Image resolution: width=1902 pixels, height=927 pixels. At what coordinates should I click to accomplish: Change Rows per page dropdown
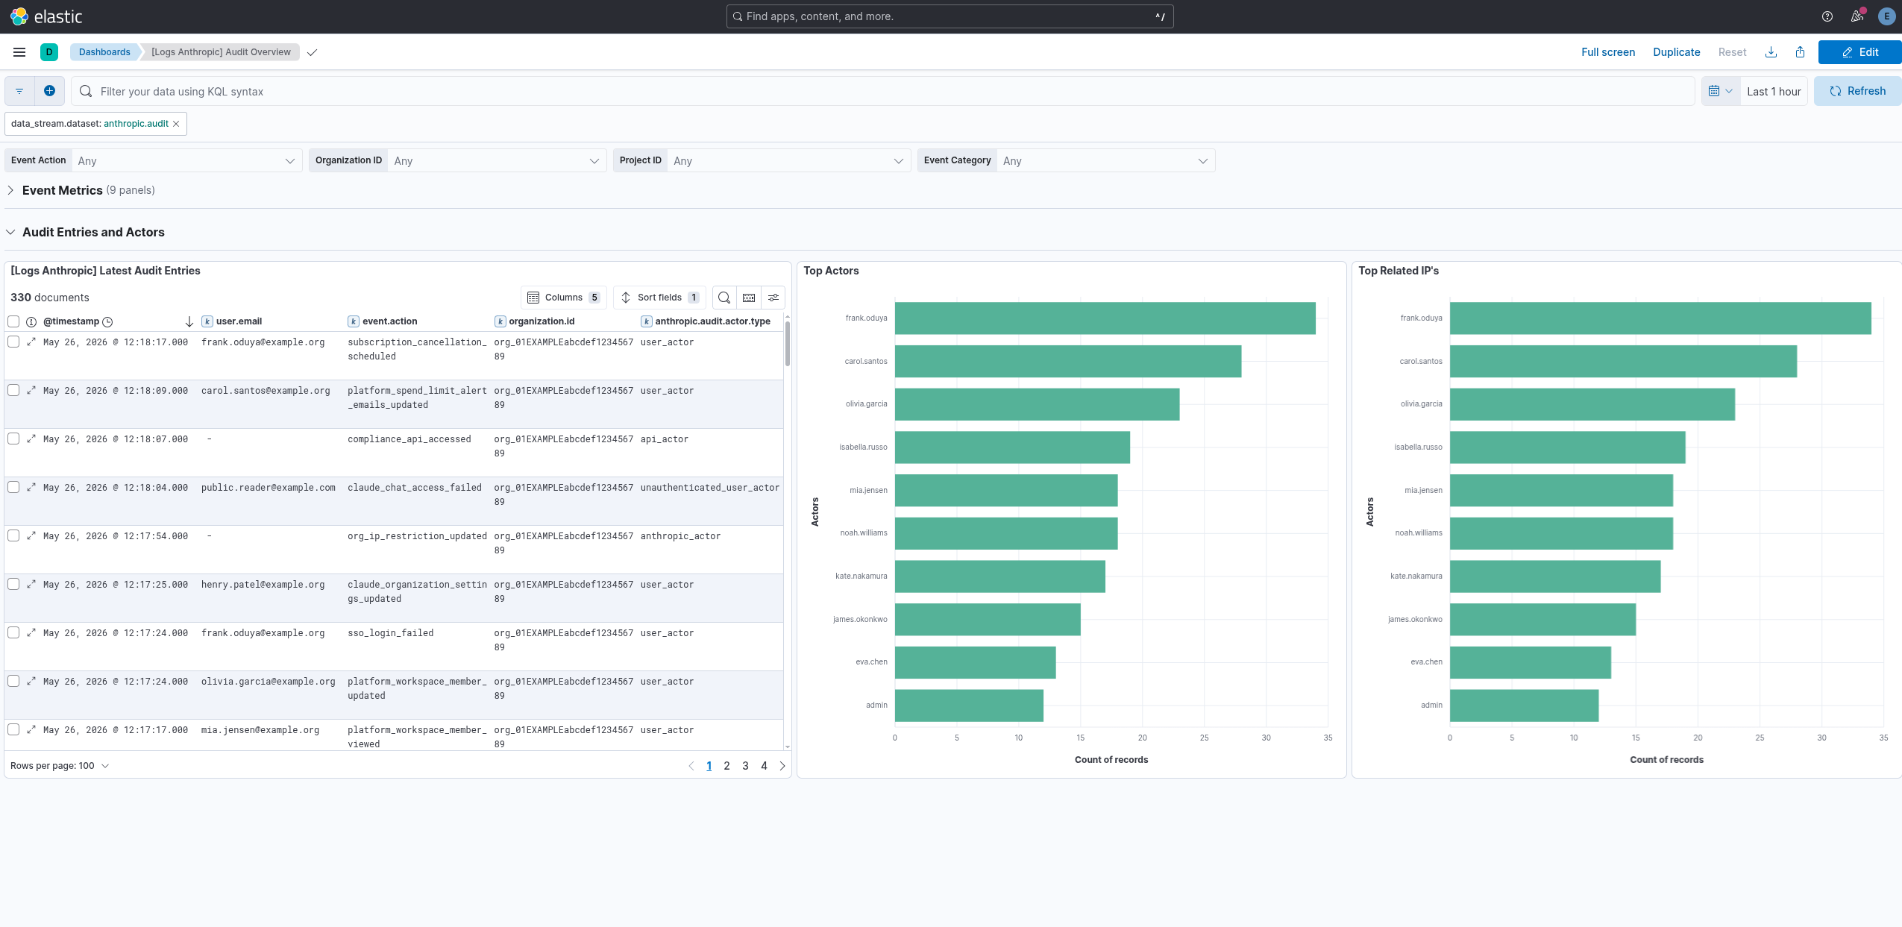point(60,766)
